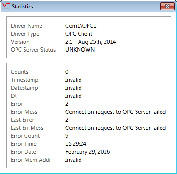Select the Timestamp value Invalid
Viewport: 177px width, 174px height.
(x=73, y=80)
